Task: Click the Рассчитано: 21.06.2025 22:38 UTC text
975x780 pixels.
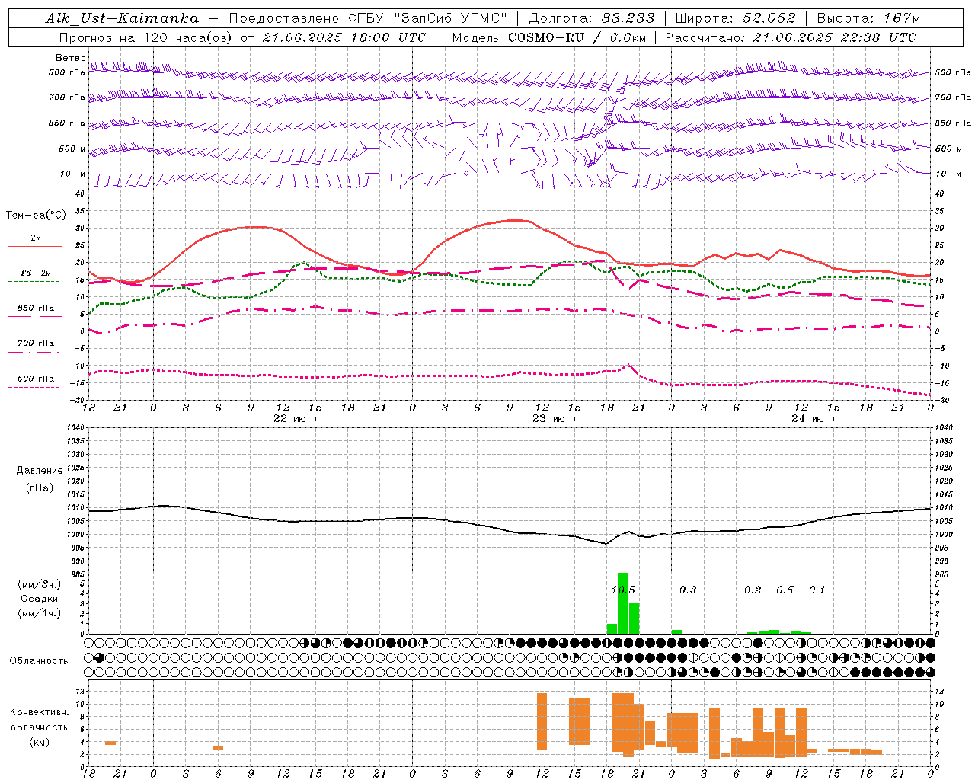Action: click(x=791, y=37)
